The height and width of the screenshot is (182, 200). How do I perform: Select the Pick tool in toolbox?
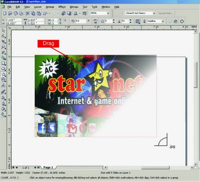(x=3, y=30)
